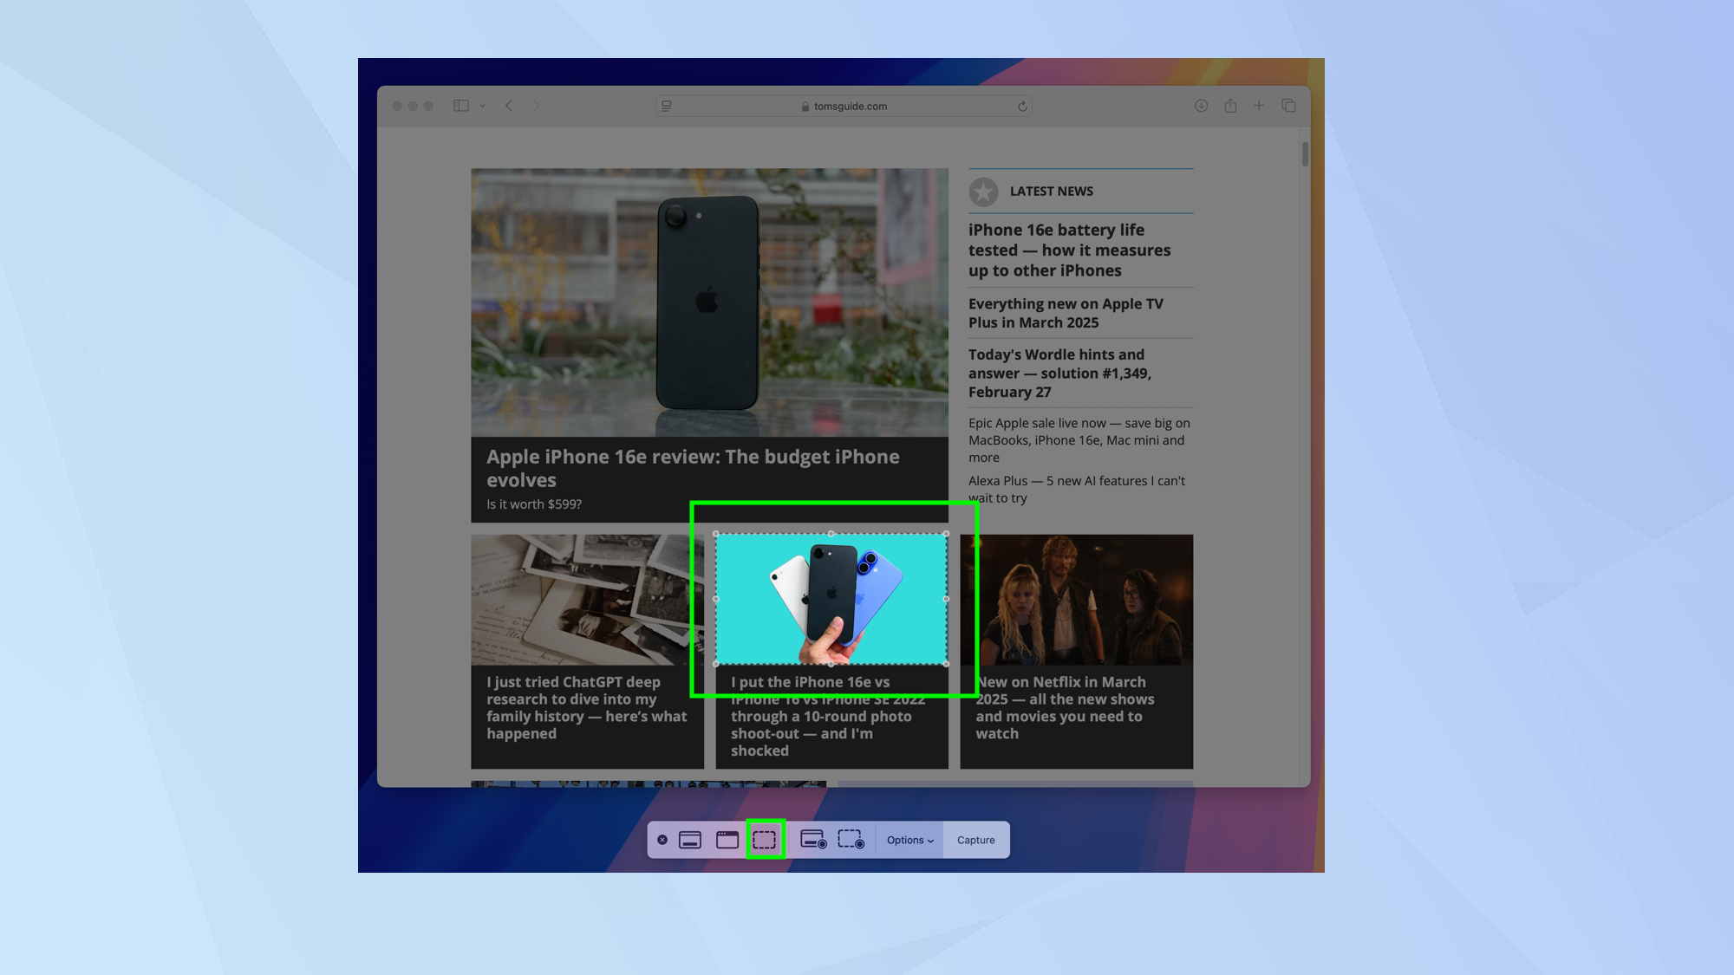Click the share icon in Safari toolbar
Viewport: 1734px width, 975px height.
point(1230,105)
